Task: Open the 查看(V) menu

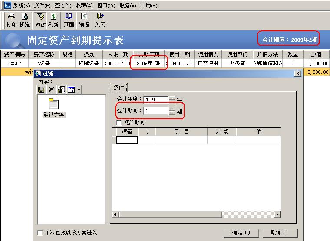Action: (63, 6)
